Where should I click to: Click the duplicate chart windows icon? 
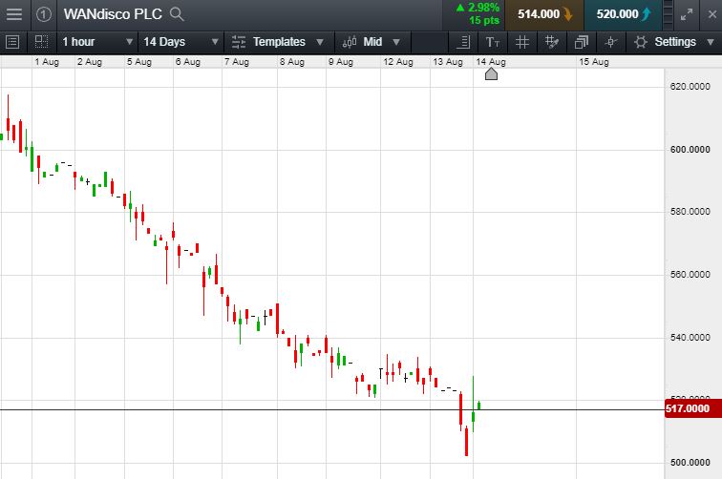point(581,42)
